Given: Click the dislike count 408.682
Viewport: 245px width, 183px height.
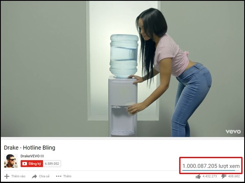Looking at the screenshot, I should coord(234,176).
